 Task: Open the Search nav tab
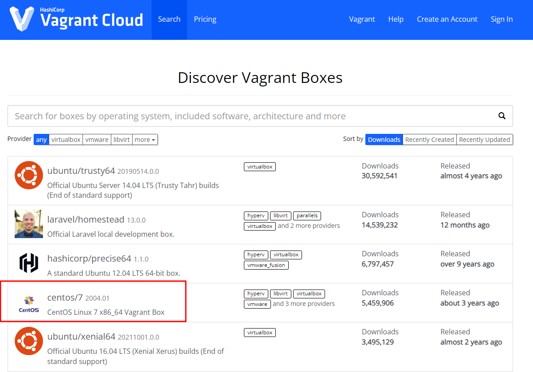pos(169,19)
